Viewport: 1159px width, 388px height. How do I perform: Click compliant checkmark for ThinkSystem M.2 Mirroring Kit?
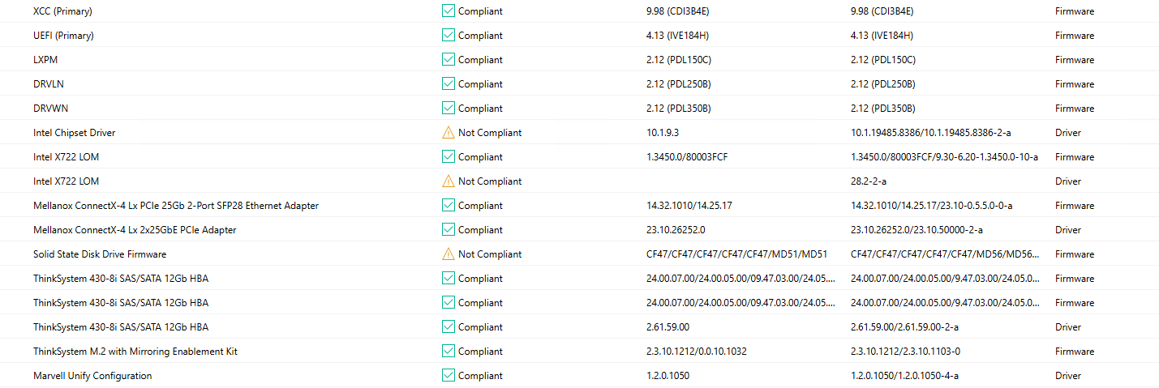coord(448,352)
